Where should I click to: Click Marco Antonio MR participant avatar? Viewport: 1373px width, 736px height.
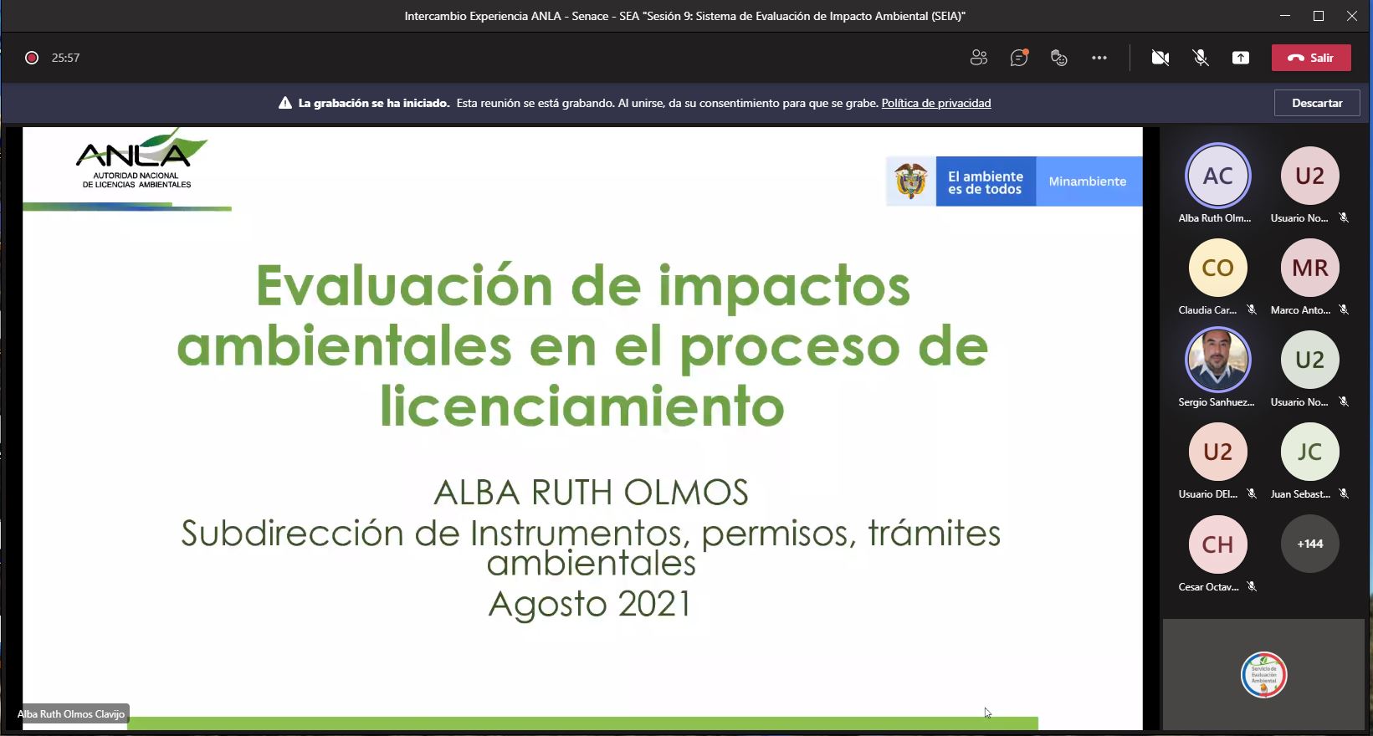(x=1309, y=268)
